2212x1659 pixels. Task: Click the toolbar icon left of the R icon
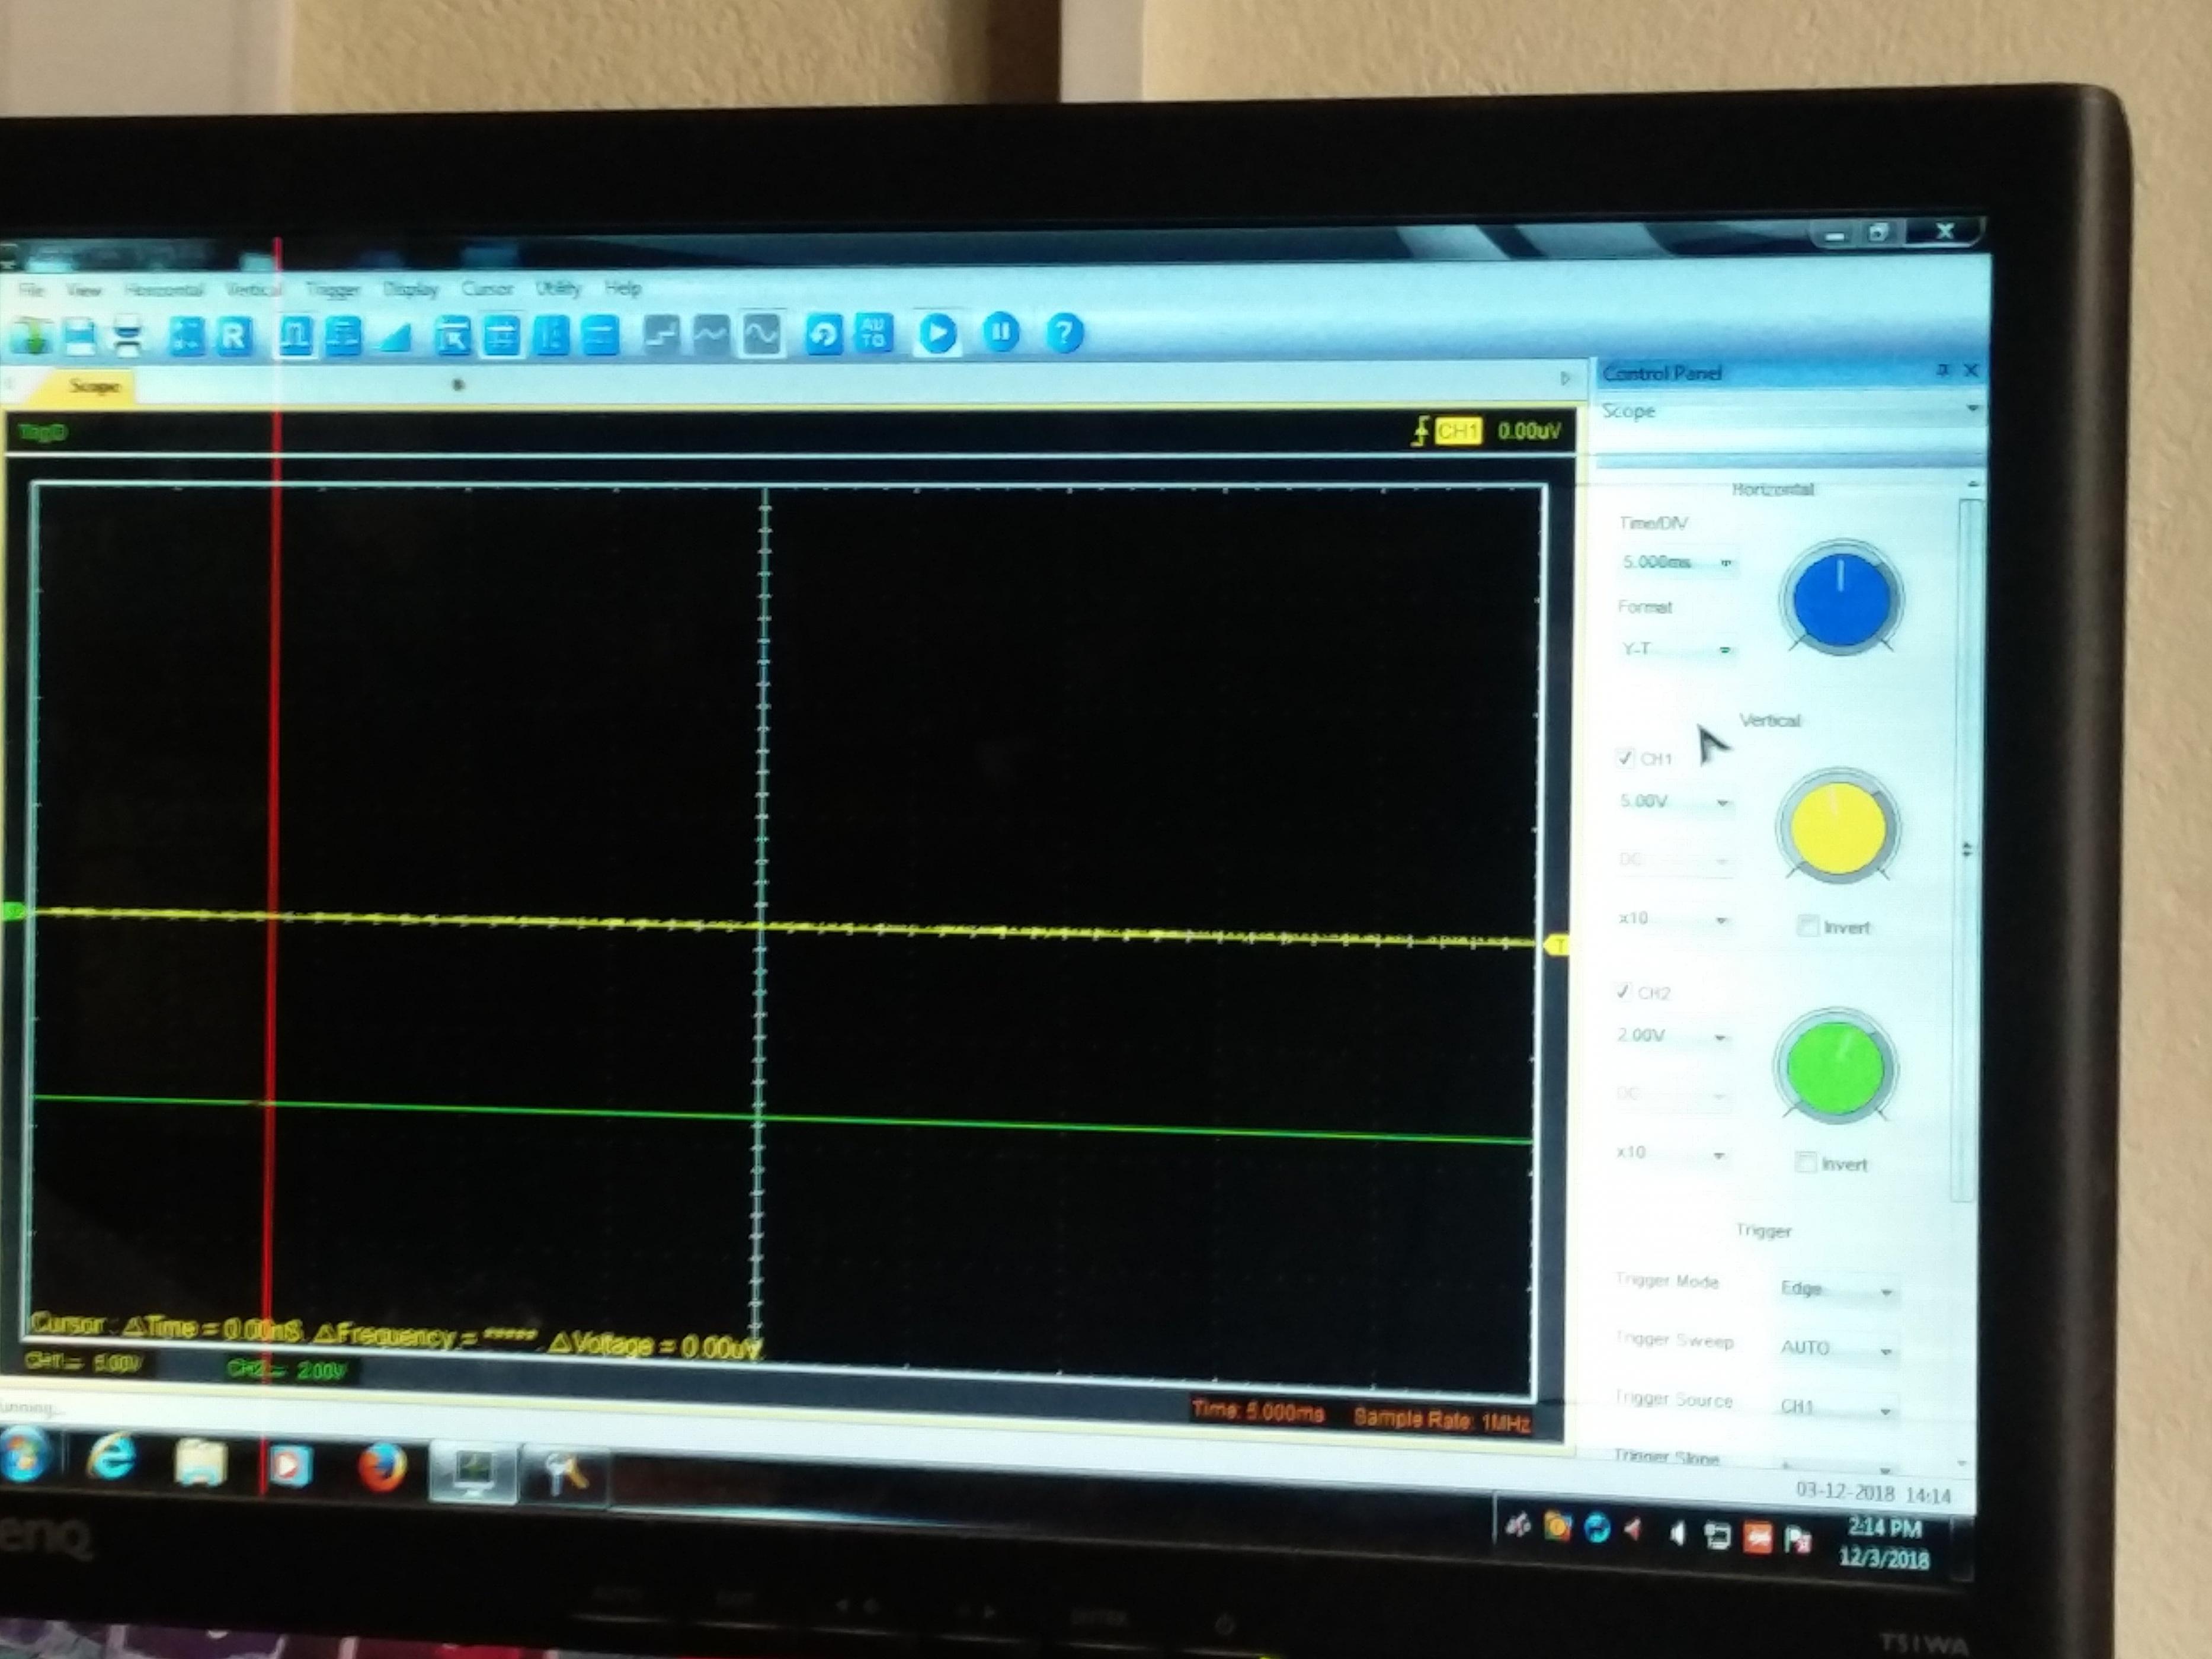coord(186,336)
